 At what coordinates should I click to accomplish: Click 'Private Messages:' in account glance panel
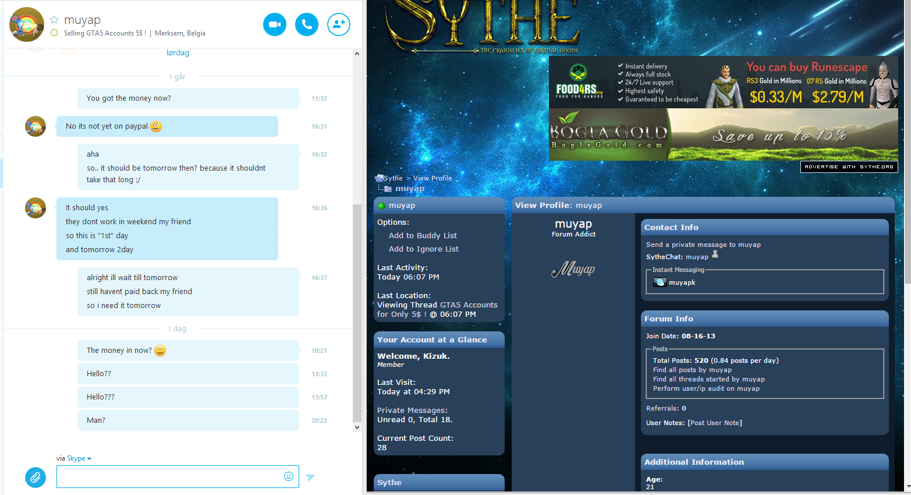pos(412,411)
